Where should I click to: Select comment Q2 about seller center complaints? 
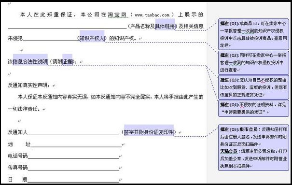click(253, 63)
